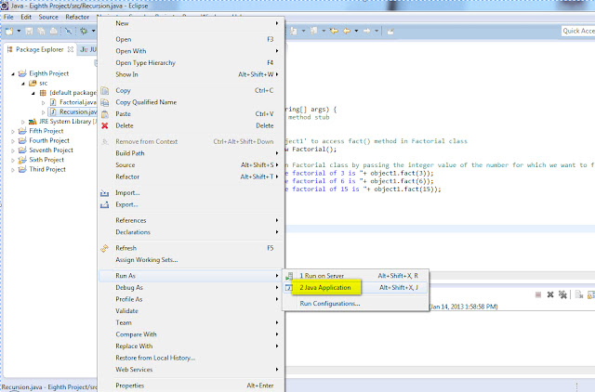This screenshot has width=595, height=392.
Task: Choose Restore from Local History entry
Action: pos(192,358)
